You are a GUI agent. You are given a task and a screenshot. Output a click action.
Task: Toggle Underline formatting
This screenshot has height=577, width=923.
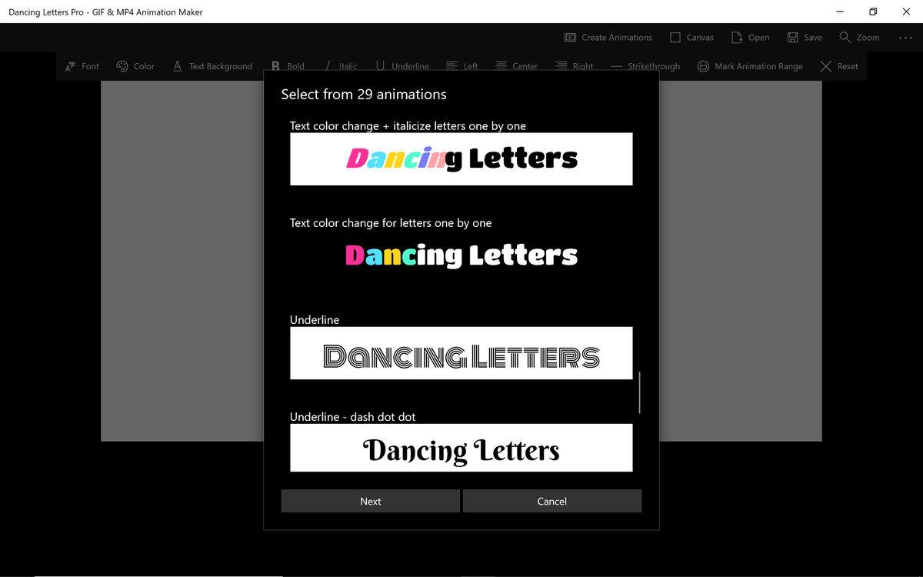click(x=402, y=66)
